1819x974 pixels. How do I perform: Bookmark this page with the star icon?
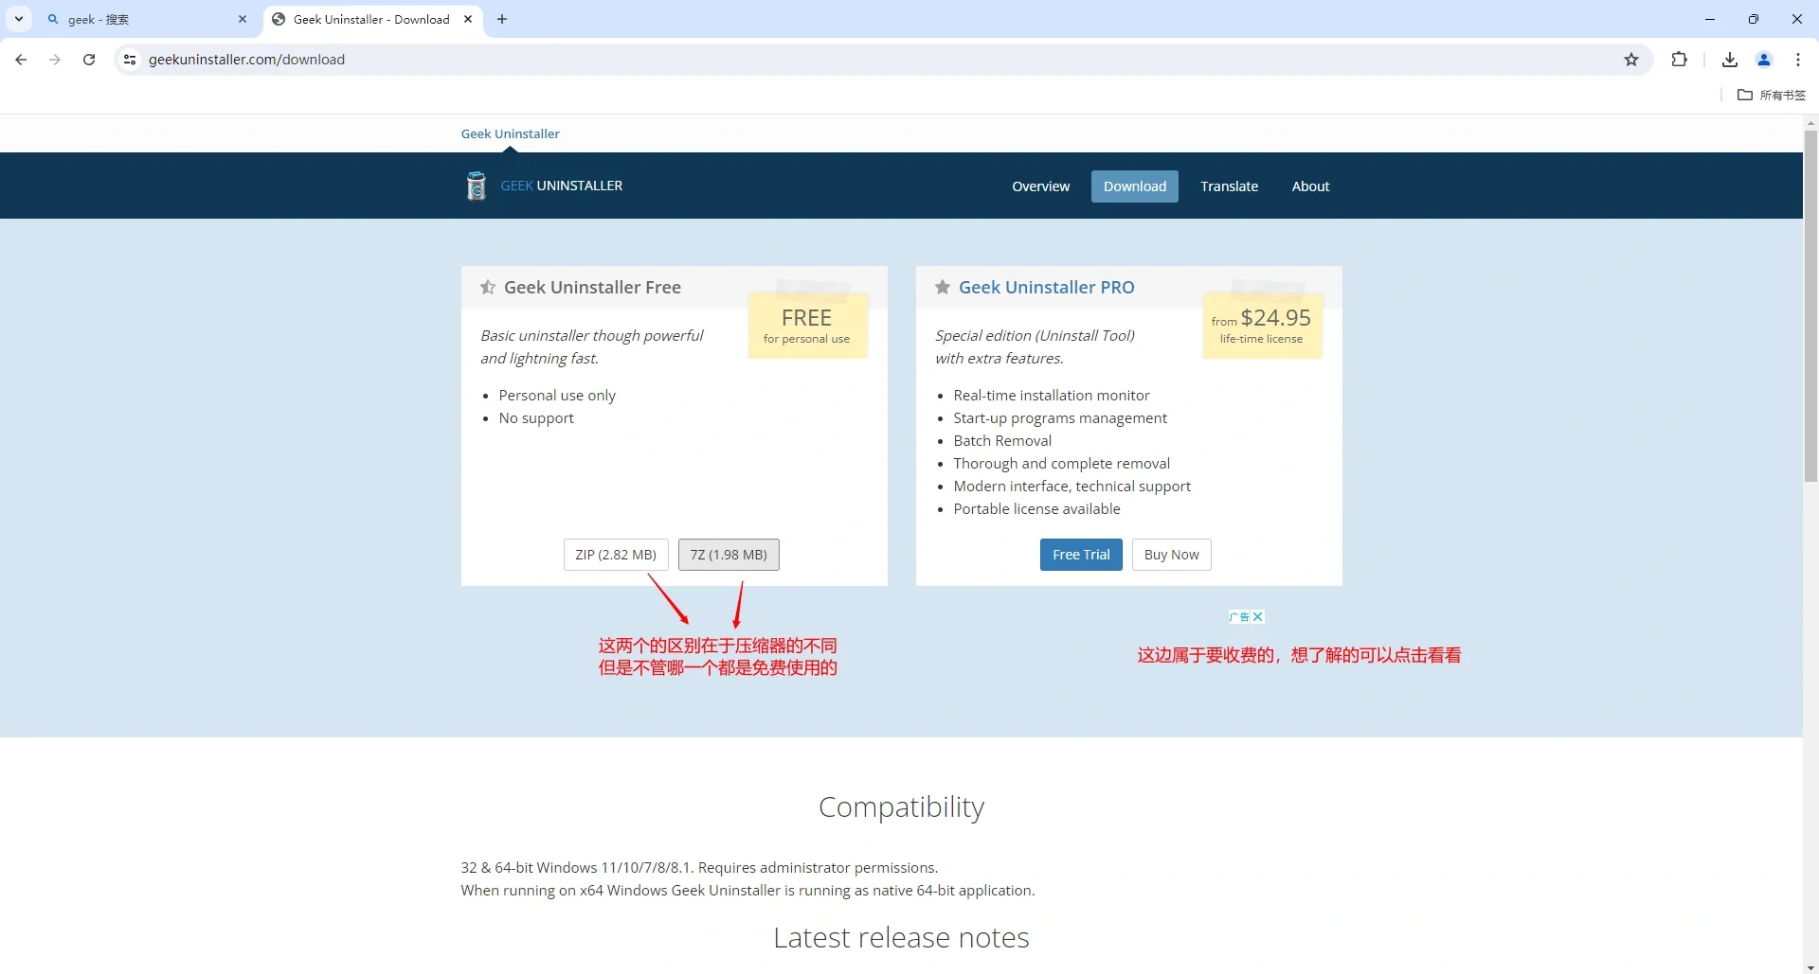coord(1631,60)
